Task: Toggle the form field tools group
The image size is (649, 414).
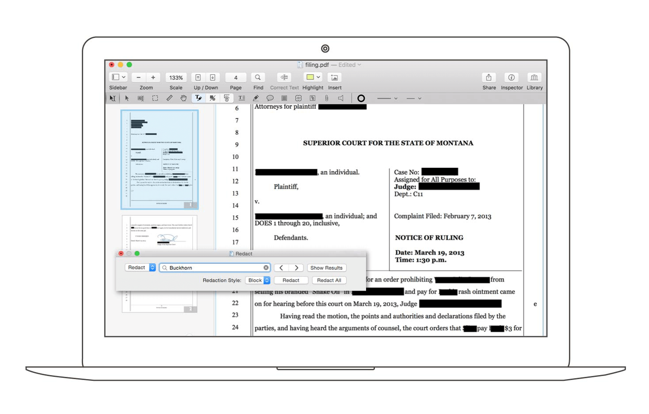Action: [227, 98]
